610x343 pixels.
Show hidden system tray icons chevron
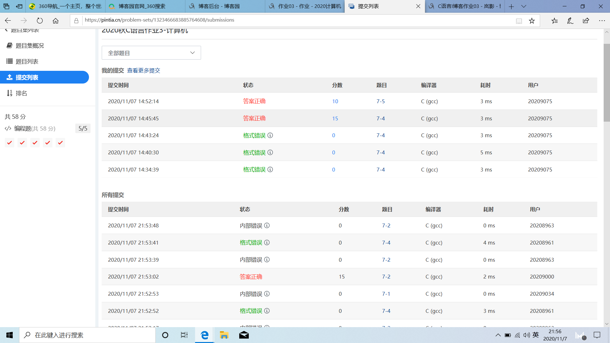[498, 335]
